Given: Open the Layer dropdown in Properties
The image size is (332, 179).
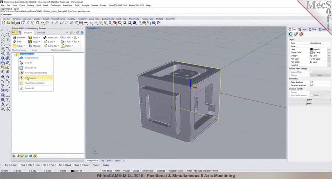Looking at the screenshot, I should pyautogui.click(x=329, y=49).
